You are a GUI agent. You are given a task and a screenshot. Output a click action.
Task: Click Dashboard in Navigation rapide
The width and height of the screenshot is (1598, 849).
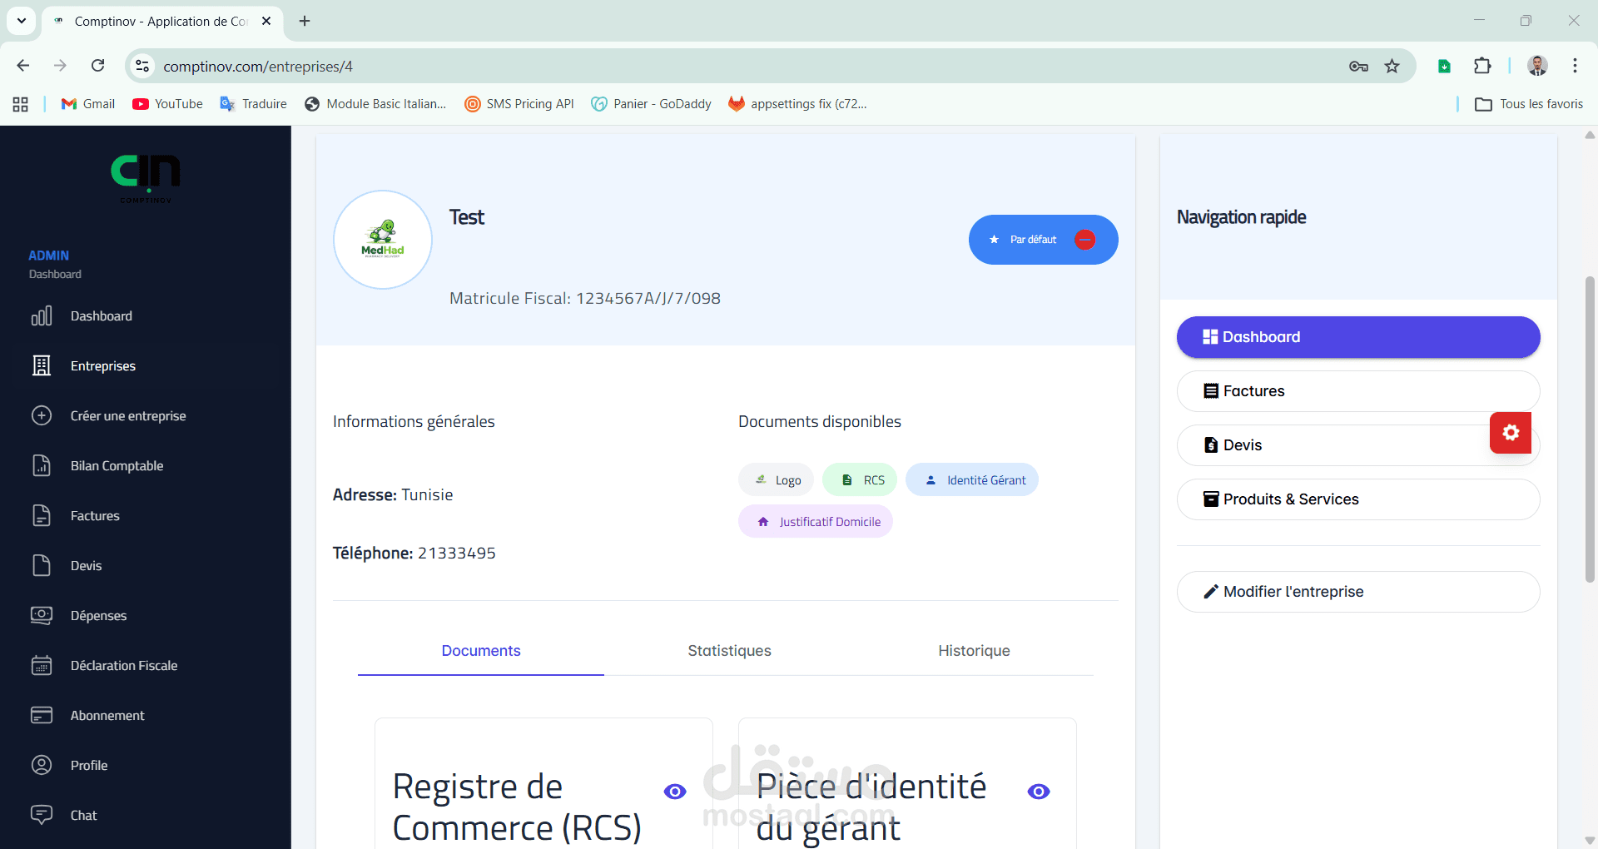pos(1358,337)
